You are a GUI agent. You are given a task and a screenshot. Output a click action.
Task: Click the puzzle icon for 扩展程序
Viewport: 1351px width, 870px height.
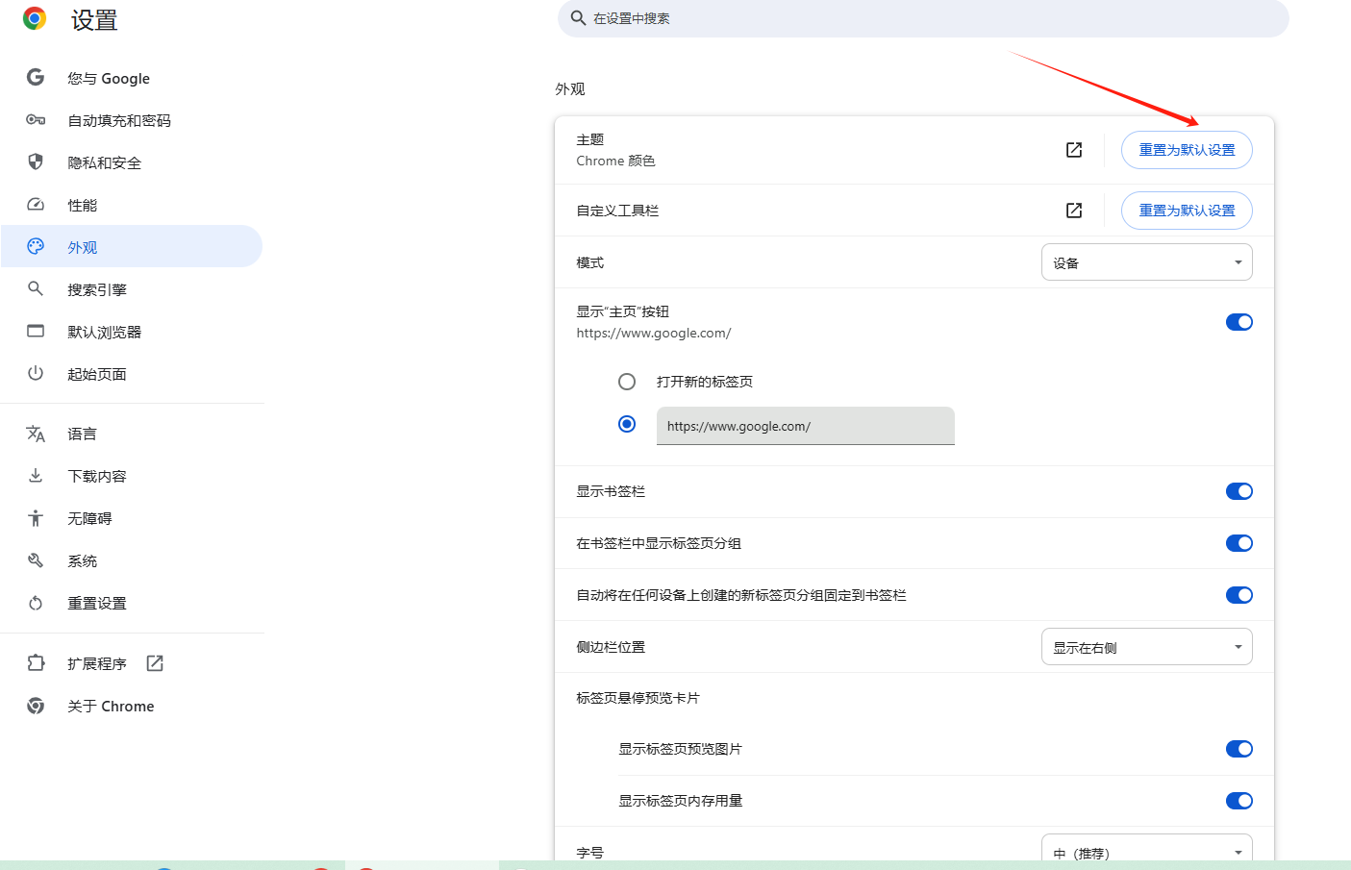point(36,662)
